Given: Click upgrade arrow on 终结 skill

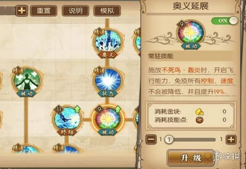Looking at the screenshot, I should click(77, 109).
